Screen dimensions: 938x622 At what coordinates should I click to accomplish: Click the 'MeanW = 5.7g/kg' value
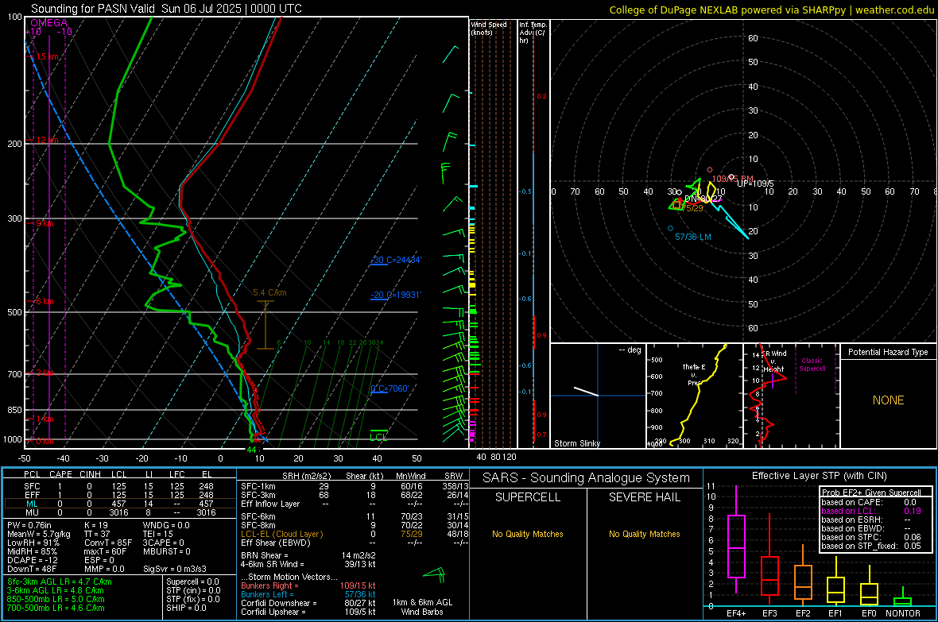coord(40,534)
